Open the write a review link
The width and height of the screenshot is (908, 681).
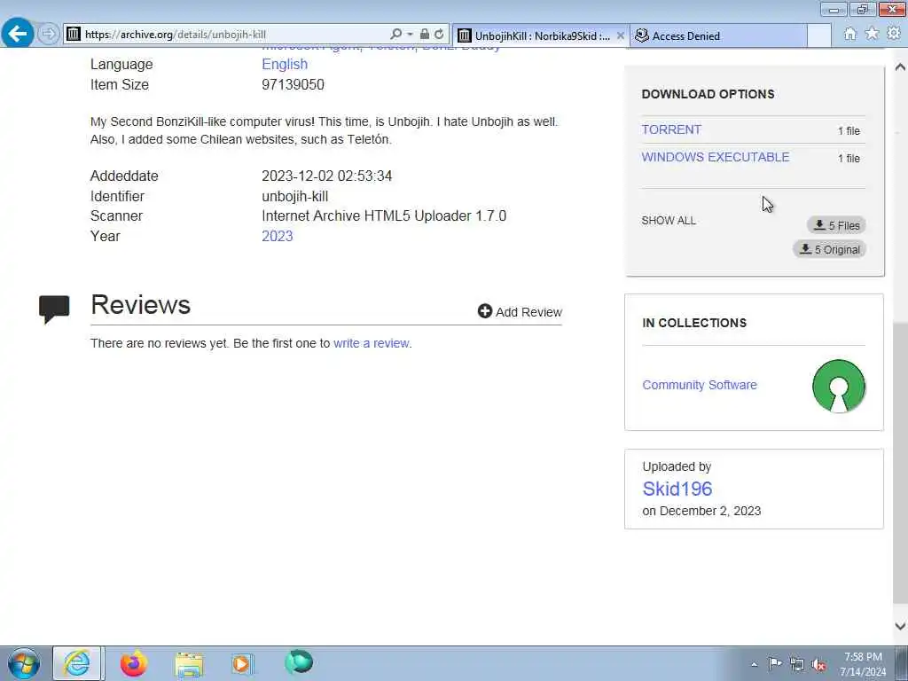tap(372, 343)
